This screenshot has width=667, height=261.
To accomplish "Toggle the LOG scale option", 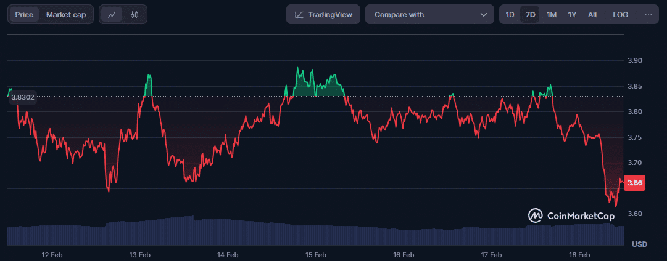I will pyautogui.click(x=620, y=15).
